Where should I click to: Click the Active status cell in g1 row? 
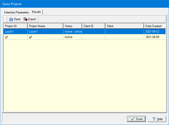coord(72,37)
